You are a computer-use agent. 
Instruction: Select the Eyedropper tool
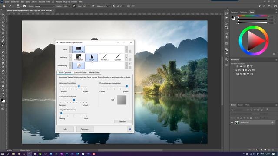click(3, 37)
